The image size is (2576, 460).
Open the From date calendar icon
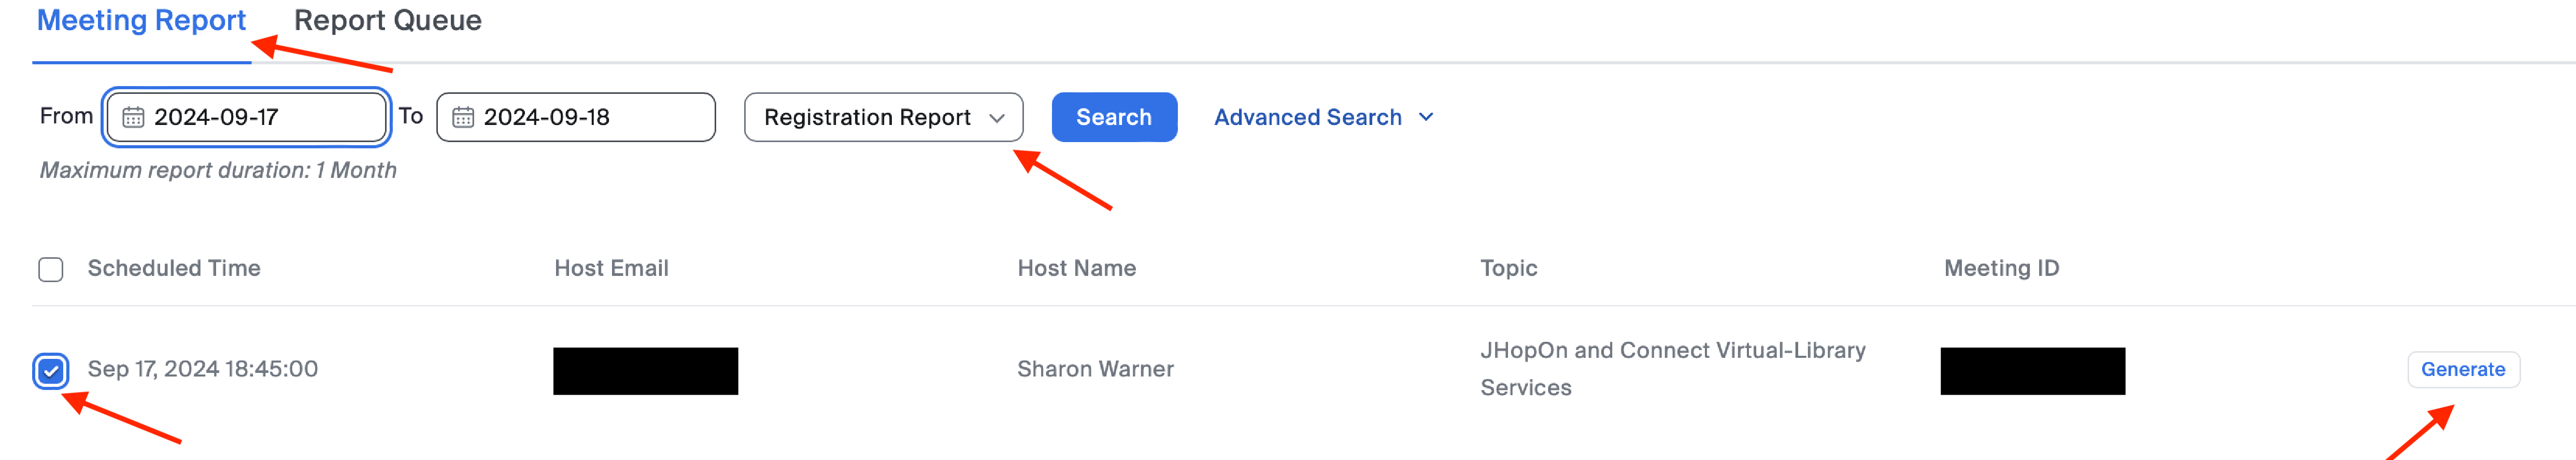(x=133, y=118)
